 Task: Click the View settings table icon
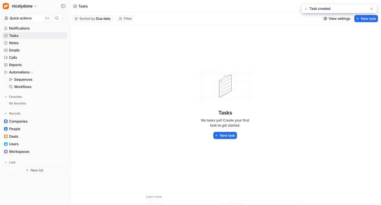click(x=326, y=19)
